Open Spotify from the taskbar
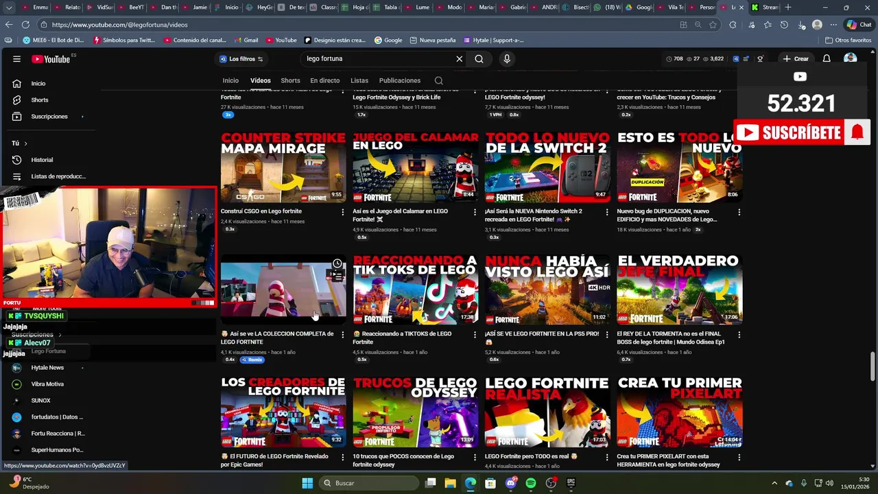Screen dimensions: 878x494 pos(531,483)
